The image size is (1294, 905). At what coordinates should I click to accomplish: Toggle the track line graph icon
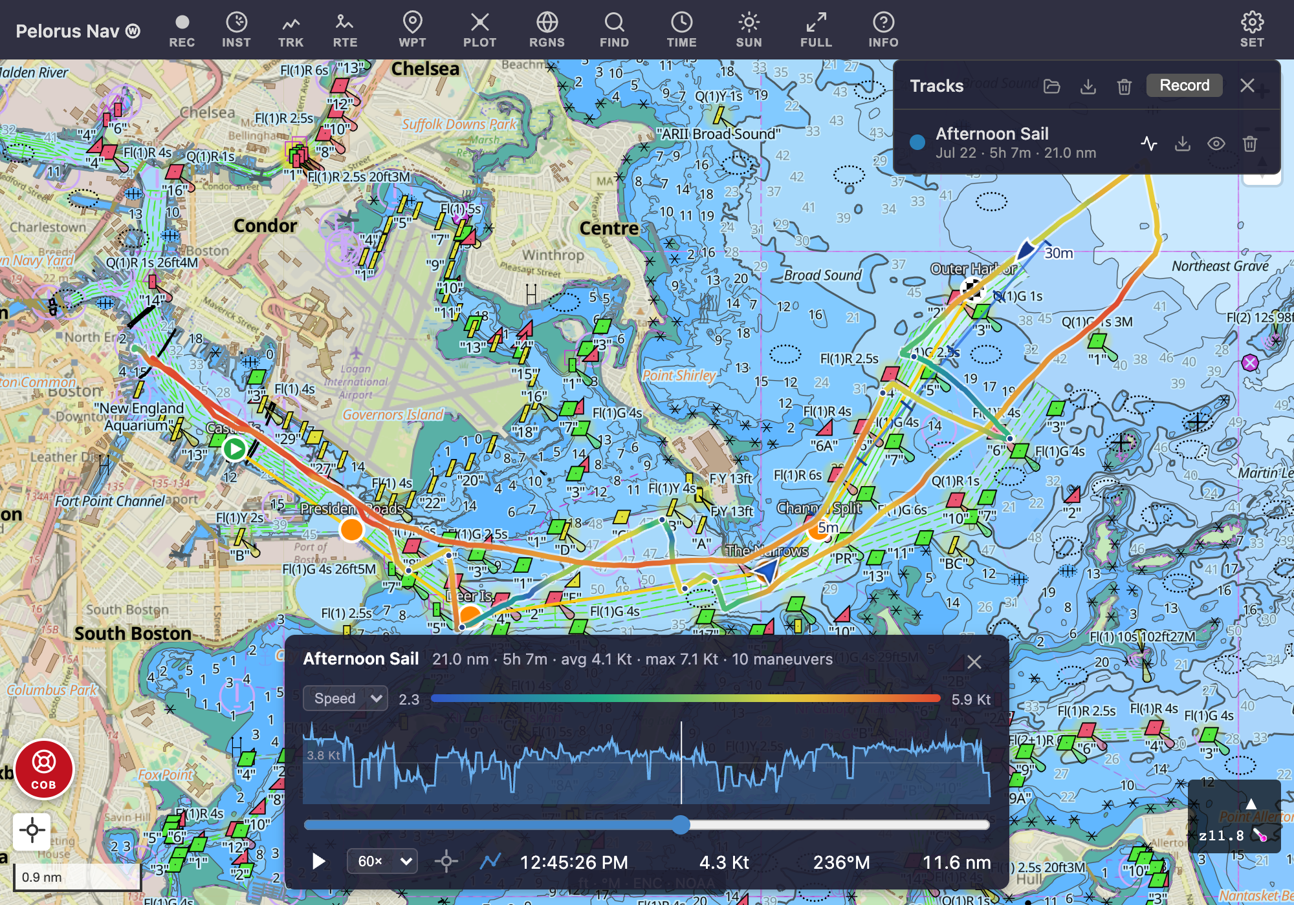coord(490,861)
